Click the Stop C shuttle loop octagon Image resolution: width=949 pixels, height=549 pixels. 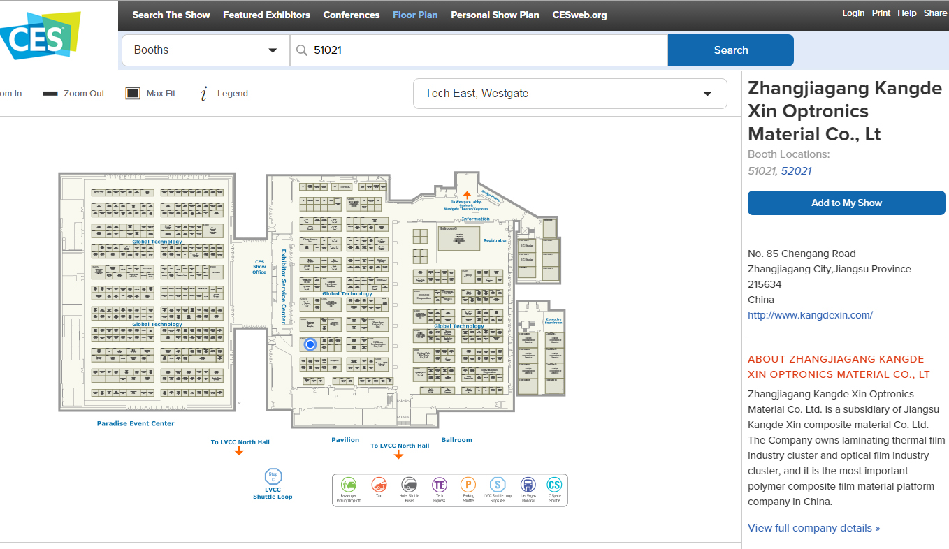(x=273, y=476)
